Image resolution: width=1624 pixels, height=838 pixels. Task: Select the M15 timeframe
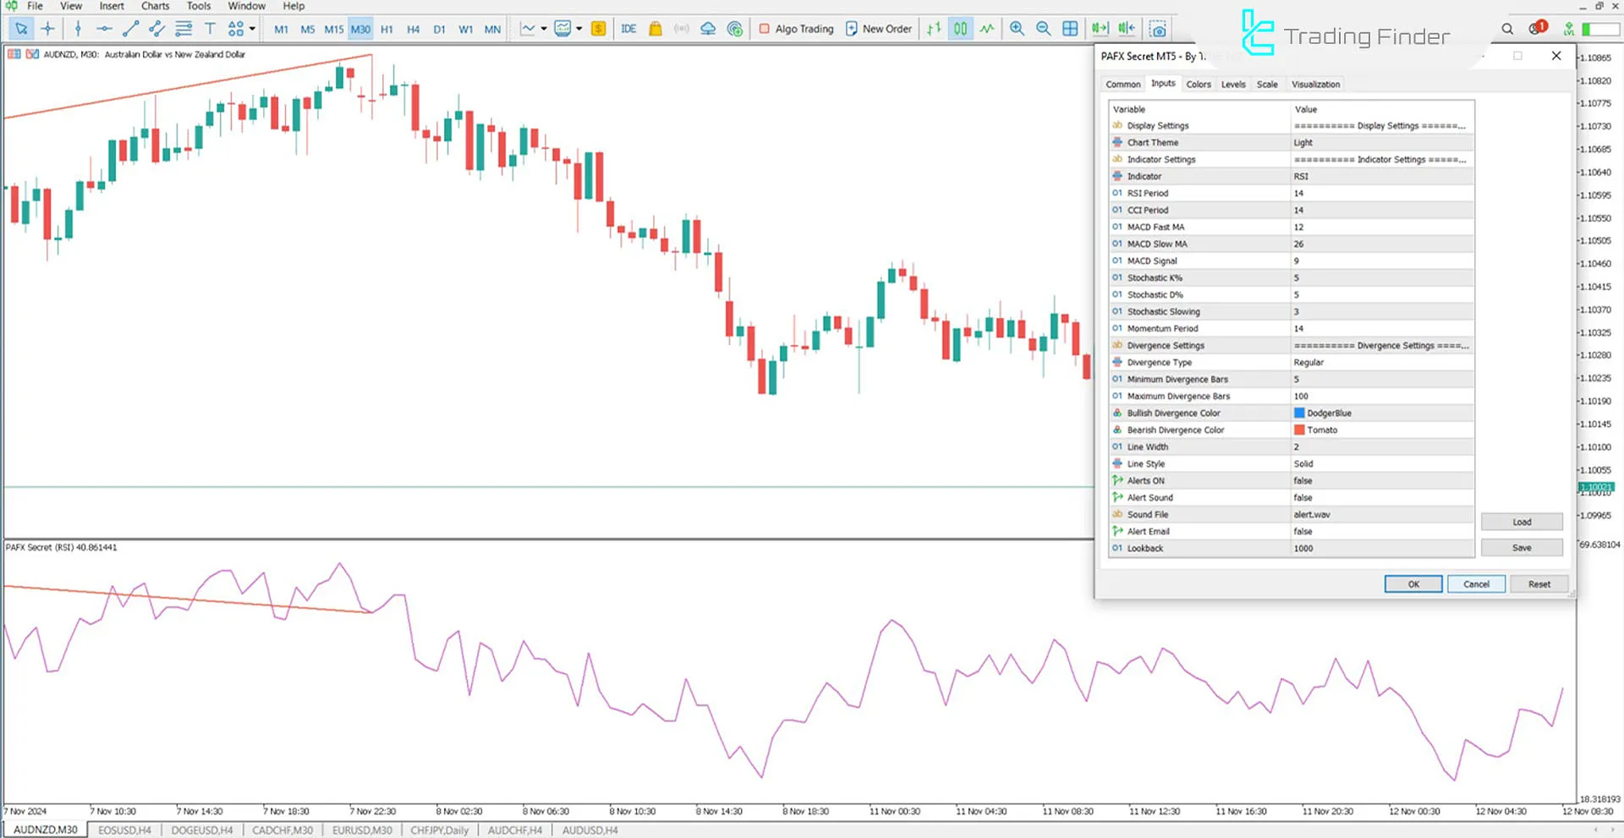coord(333,28)
